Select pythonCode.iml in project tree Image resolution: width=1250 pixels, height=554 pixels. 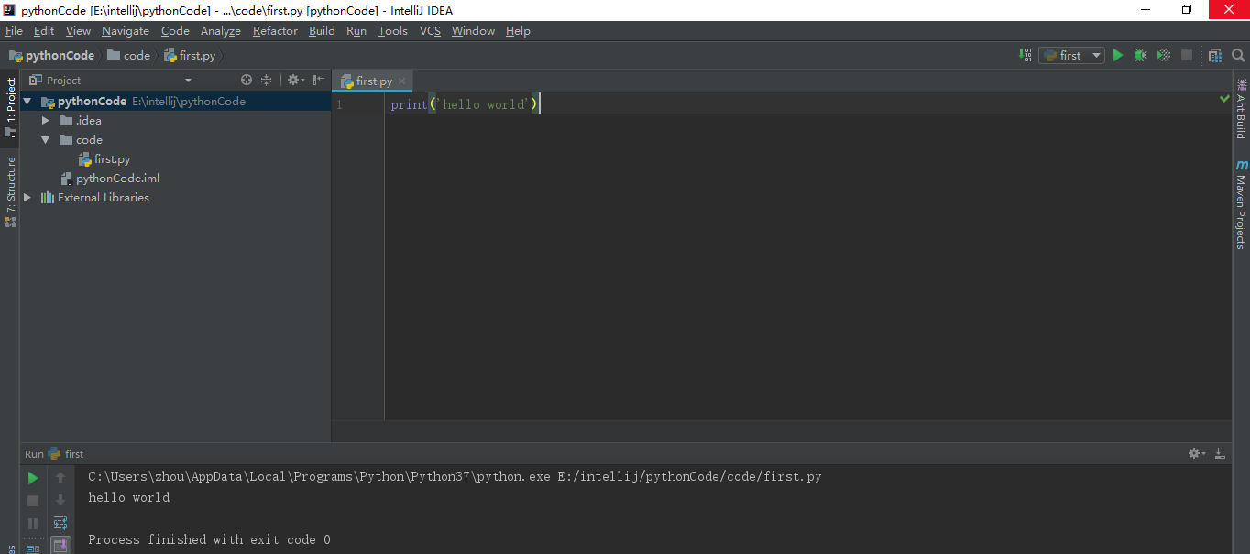pyautogui.click(x=117, y=179)
